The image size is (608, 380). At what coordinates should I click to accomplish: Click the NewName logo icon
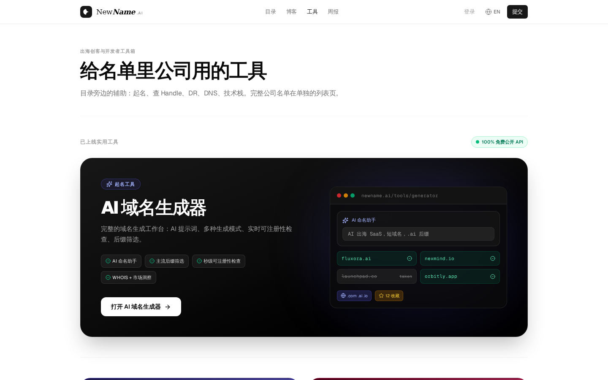86,12
